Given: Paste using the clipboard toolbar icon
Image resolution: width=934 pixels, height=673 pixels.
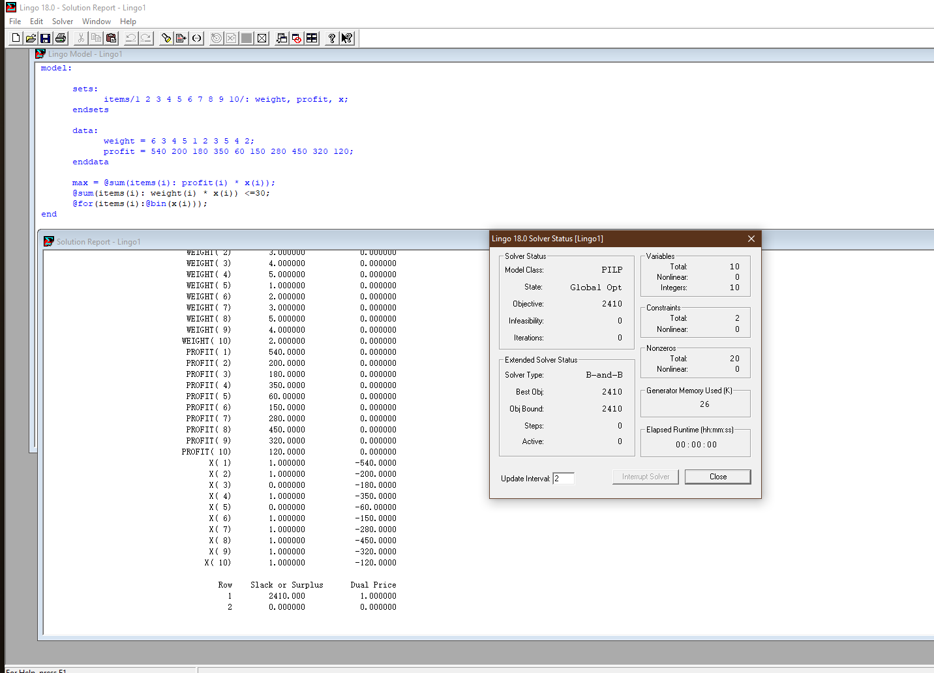Looking at the screenshot, I should [111, 38].
